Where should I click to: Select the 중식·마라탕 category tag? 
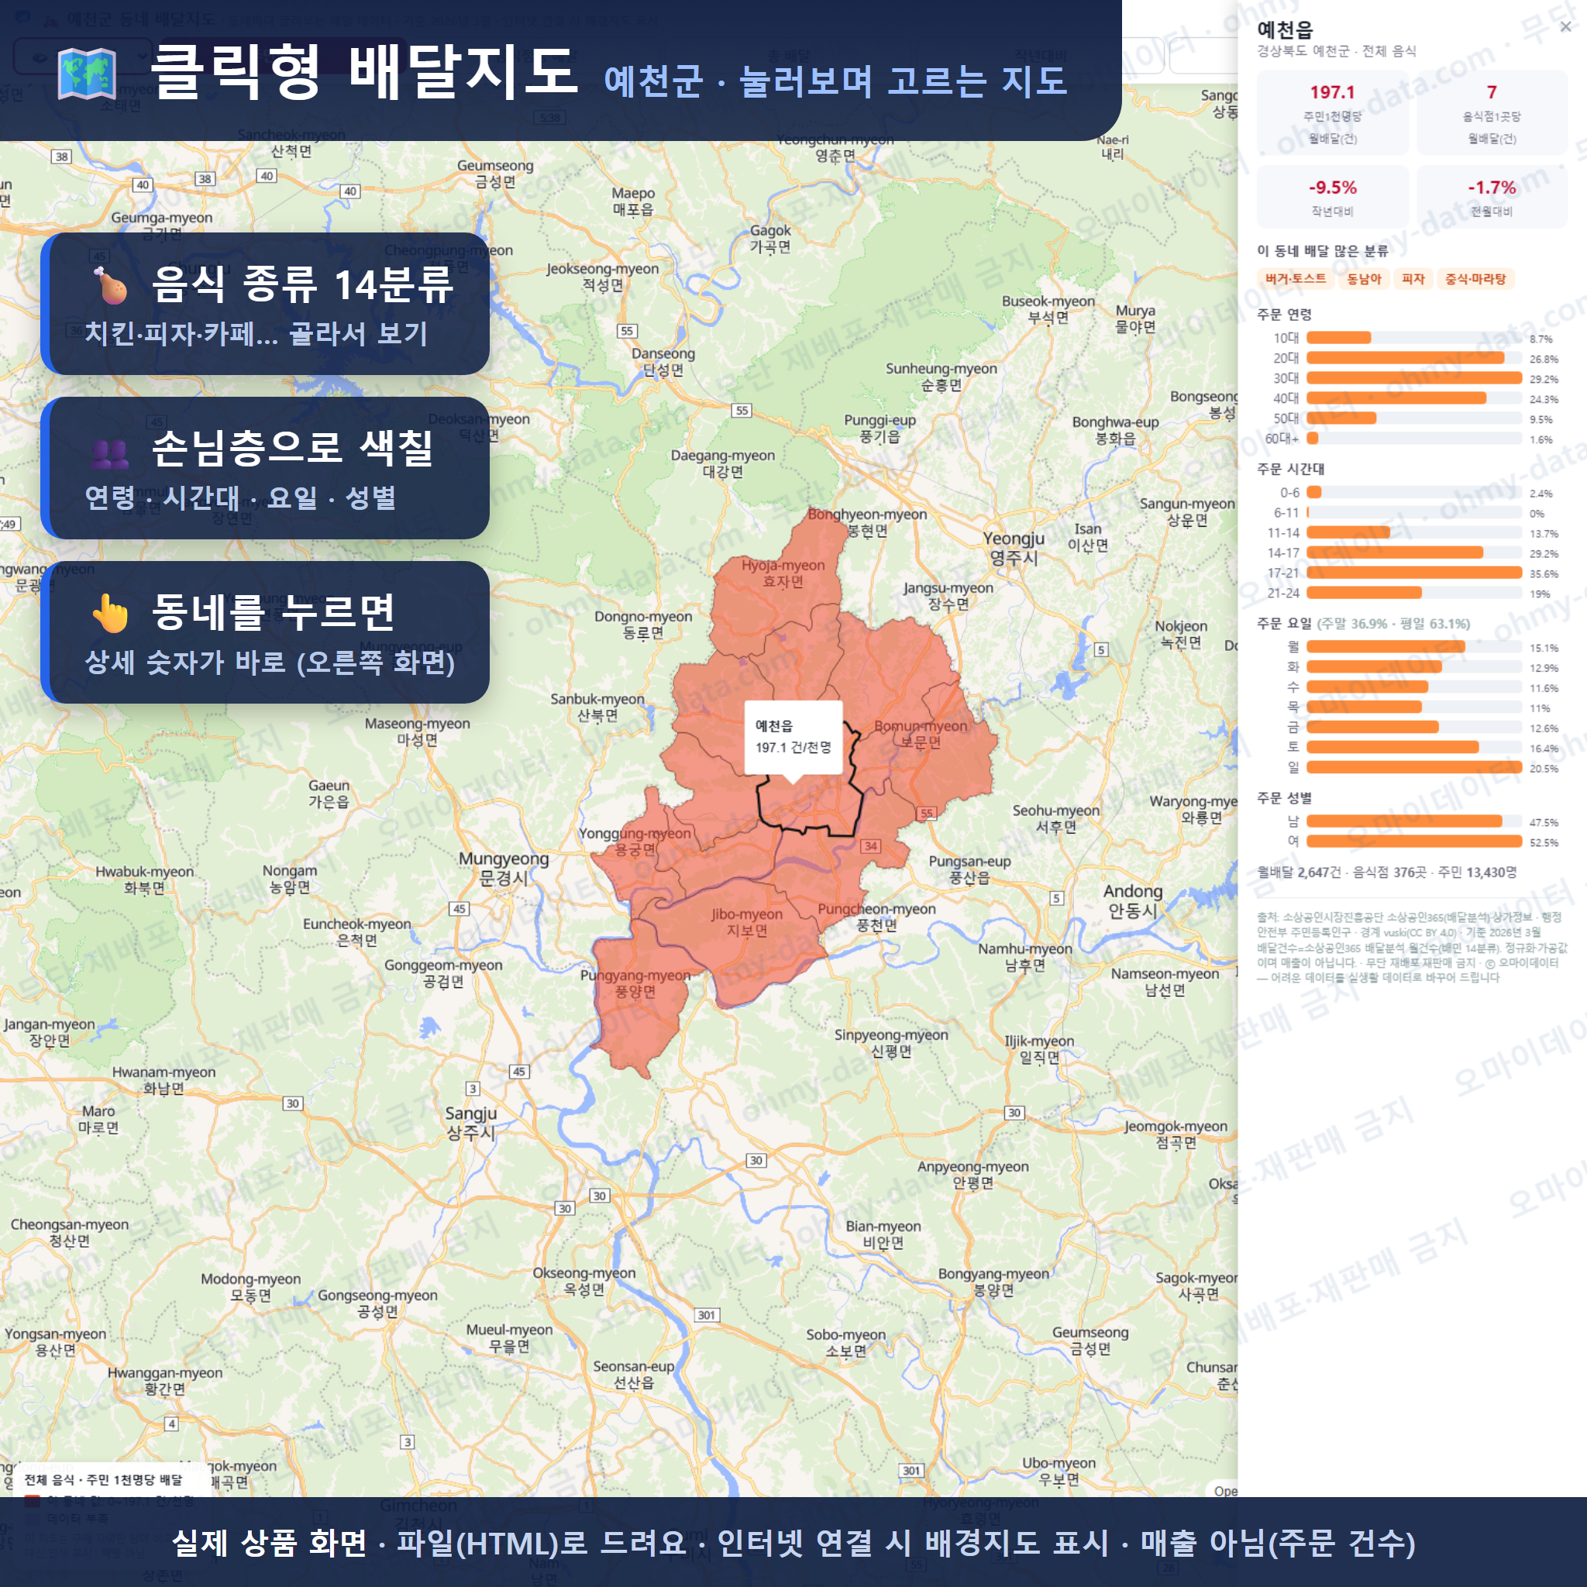1475,279
